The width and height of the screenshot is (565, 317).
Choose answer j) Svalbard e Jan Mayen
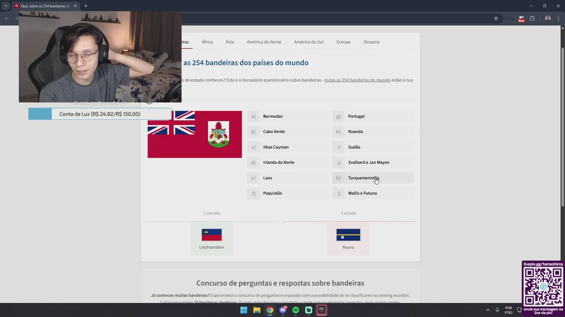tap(373, 162)
